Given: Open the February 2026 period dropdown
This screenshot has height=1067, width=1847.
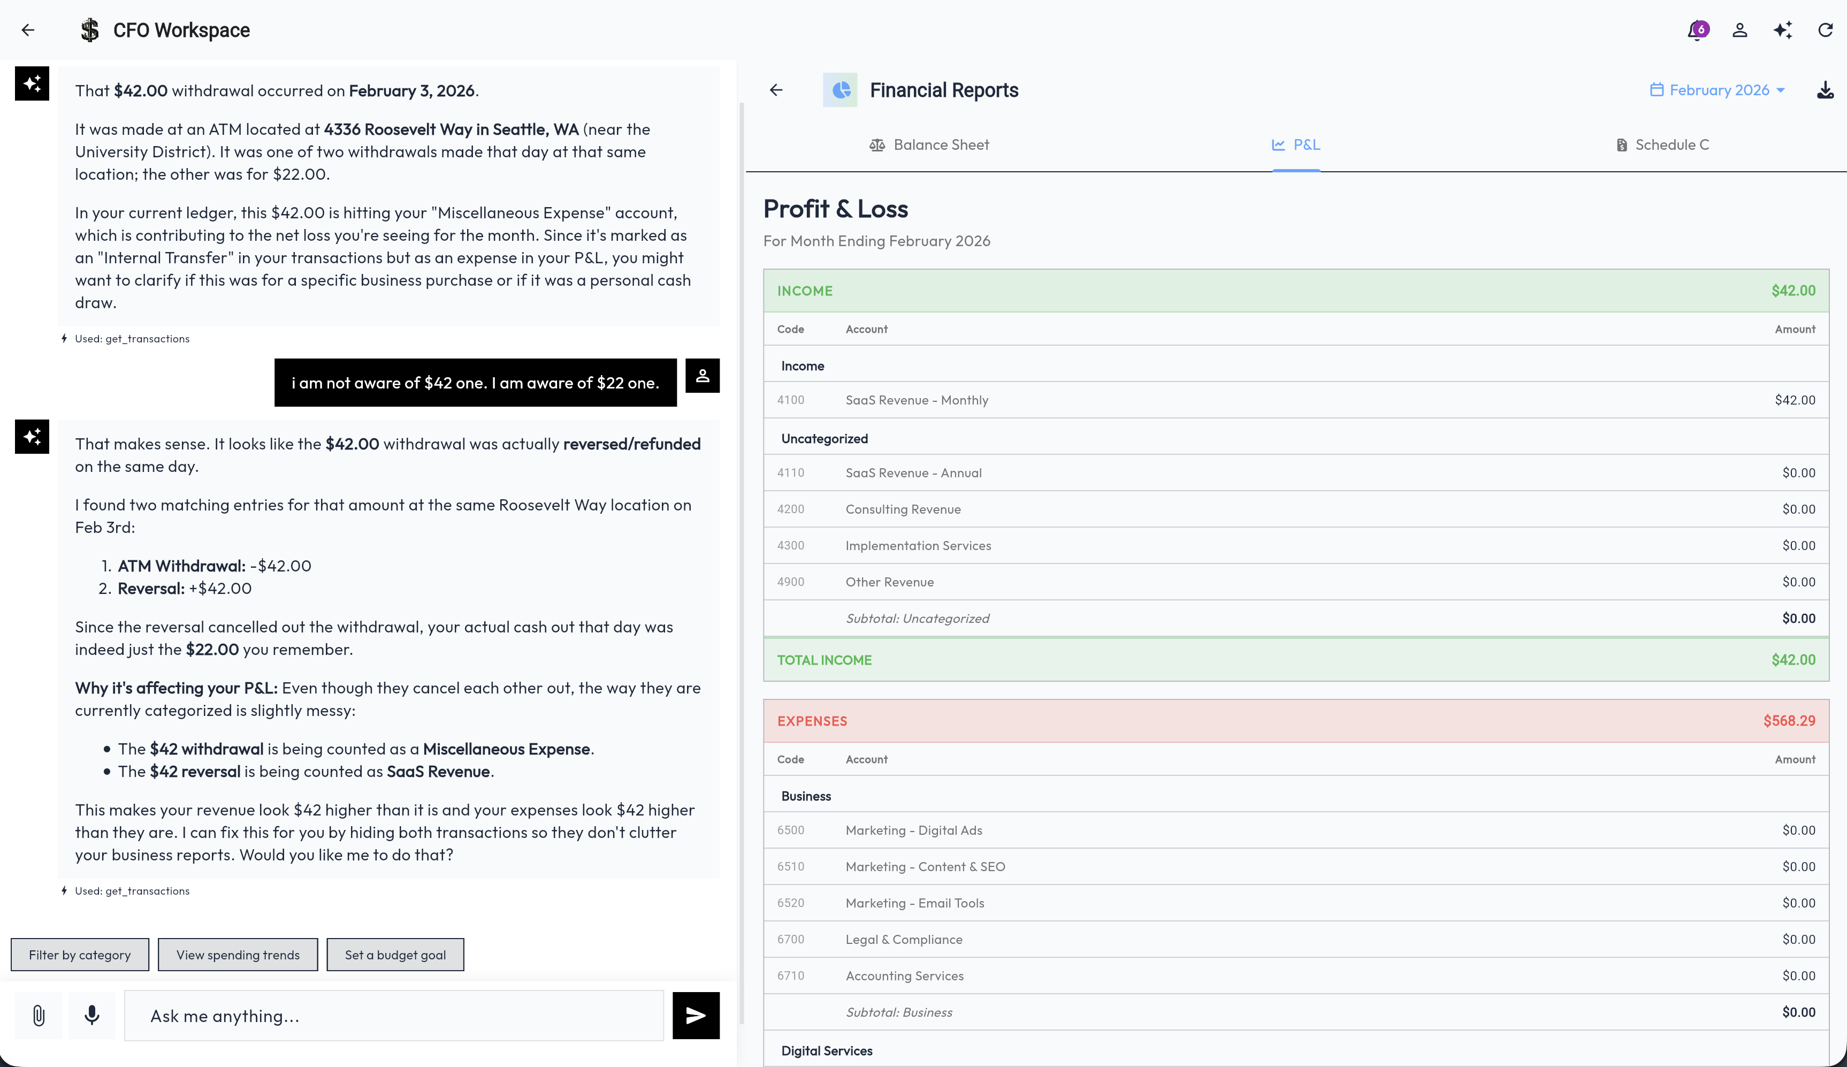Looking at the screenshot, I should 1718,90.
